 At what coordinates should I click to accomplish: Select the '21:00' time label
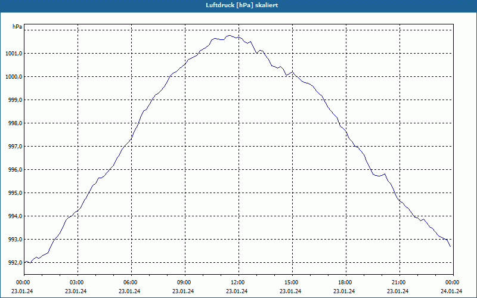pos(398,283)
